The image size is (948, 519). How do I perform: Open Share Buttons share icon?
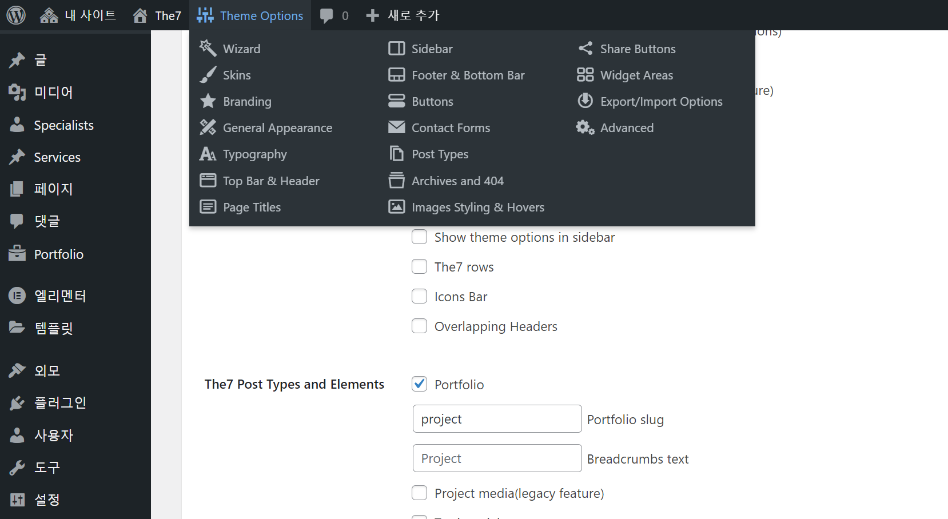[x=585, y=48]
